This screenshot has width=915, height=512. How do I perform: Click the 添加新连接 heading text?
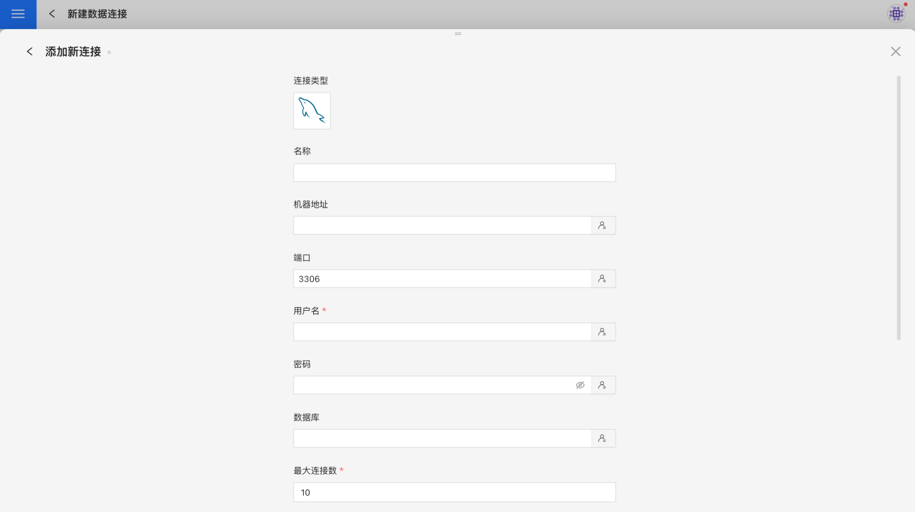[73, 51]
